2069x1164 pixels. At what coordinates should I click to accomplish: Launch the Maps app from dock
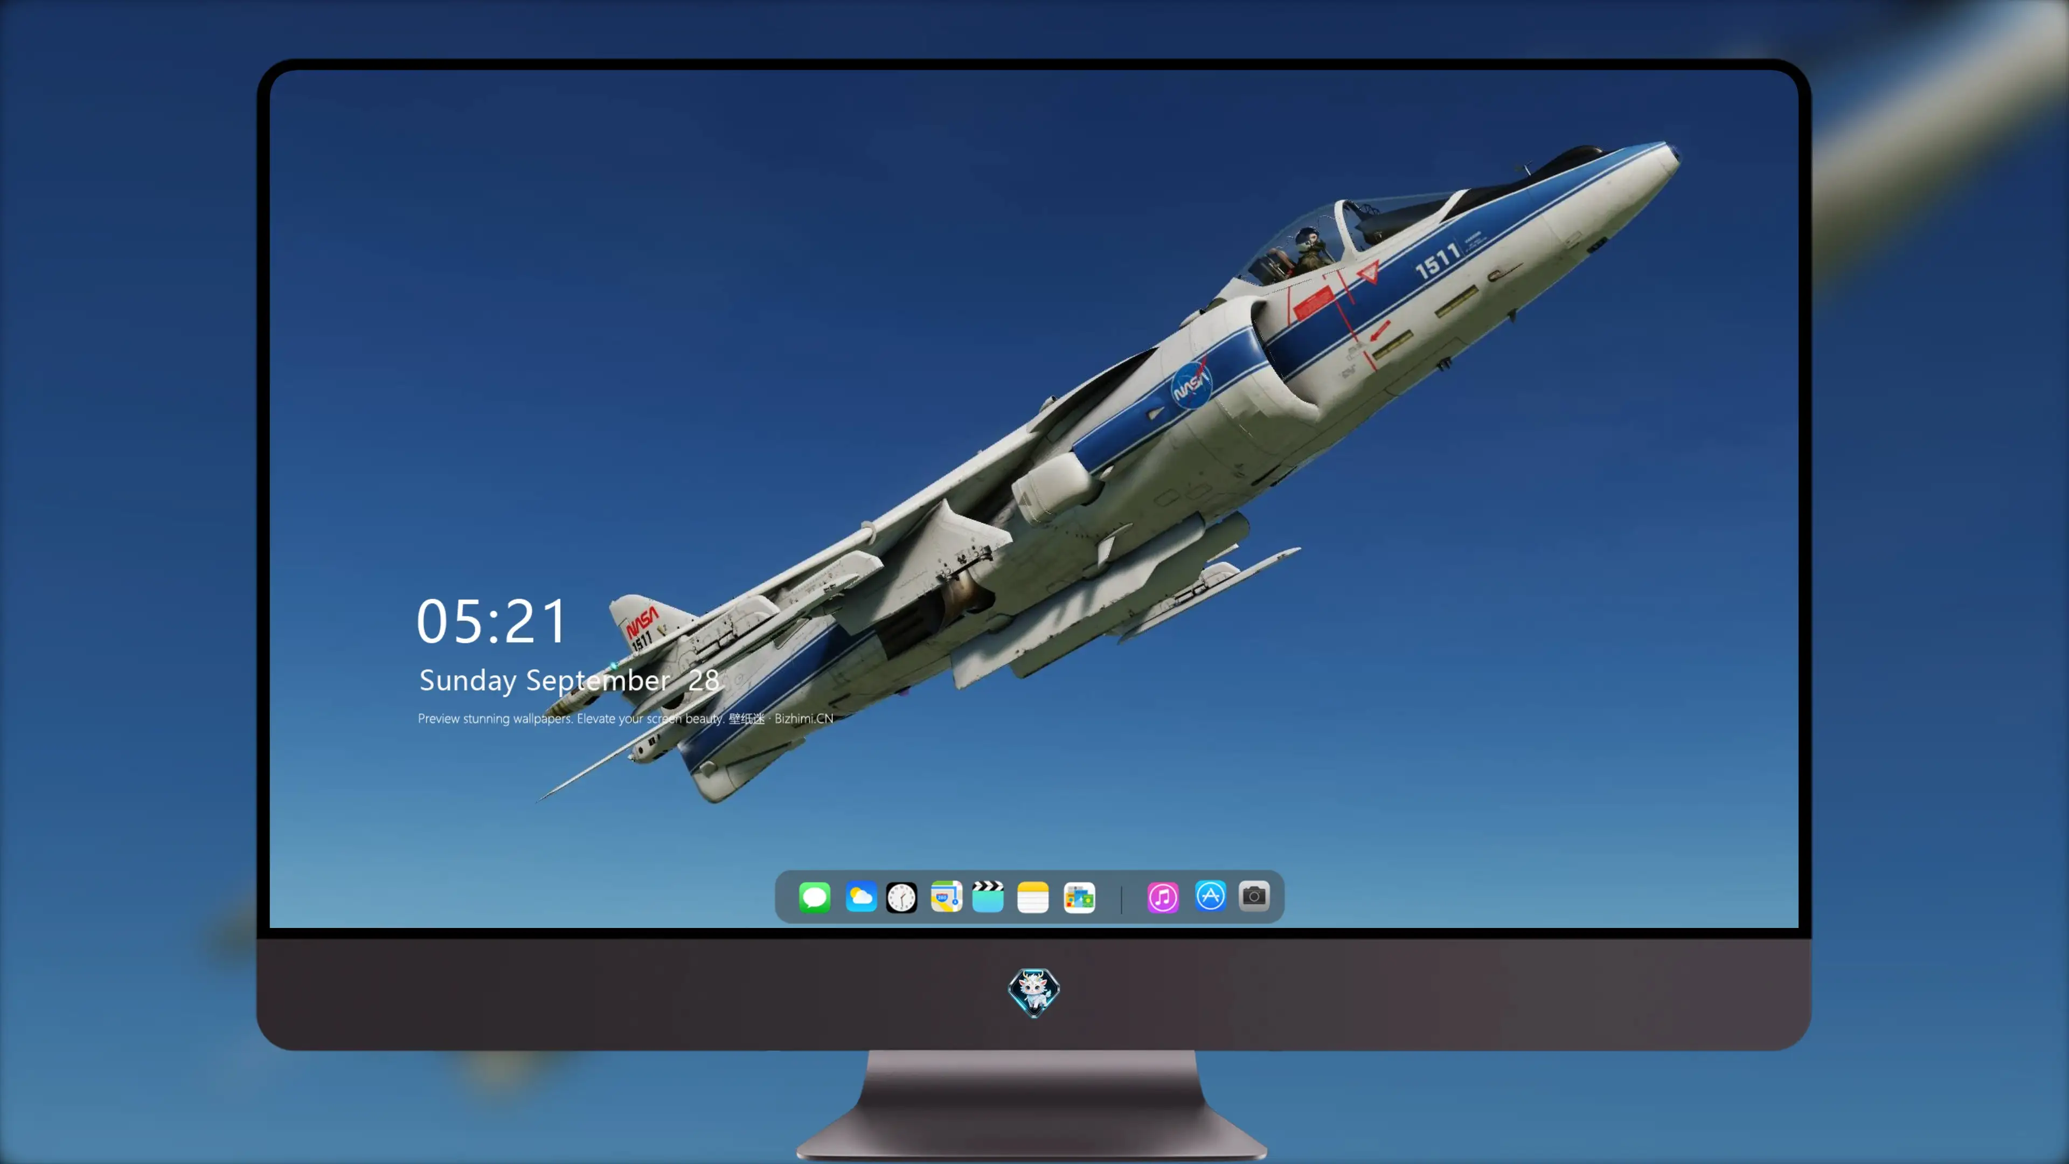[x=946, y=897]
